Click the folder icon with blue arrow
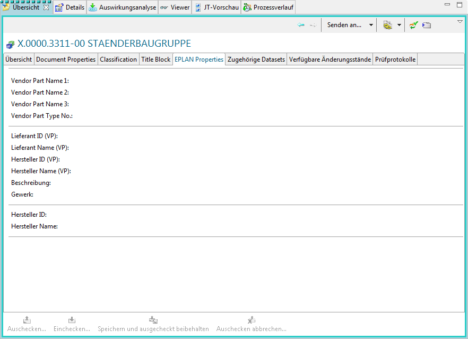 (x=427, y=25)
